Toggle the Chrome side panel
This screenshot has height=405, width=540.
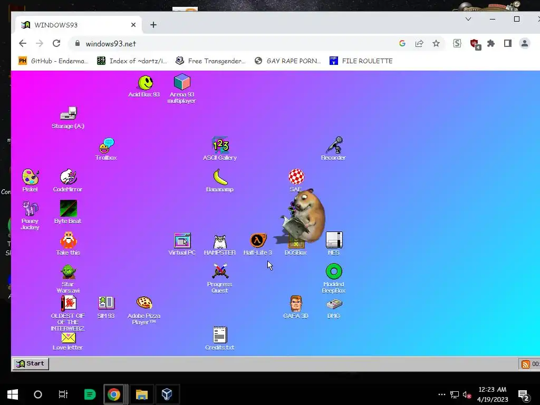coord(508,43)
